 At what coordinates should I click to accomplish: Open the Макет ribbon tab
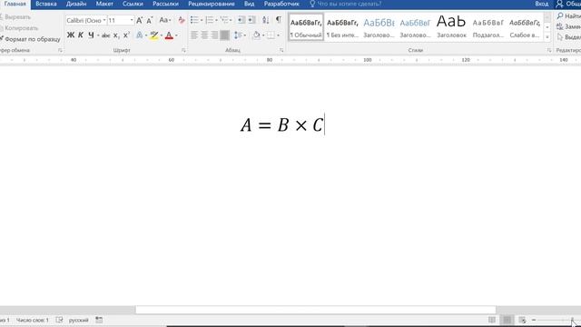(x=104, y=4)
